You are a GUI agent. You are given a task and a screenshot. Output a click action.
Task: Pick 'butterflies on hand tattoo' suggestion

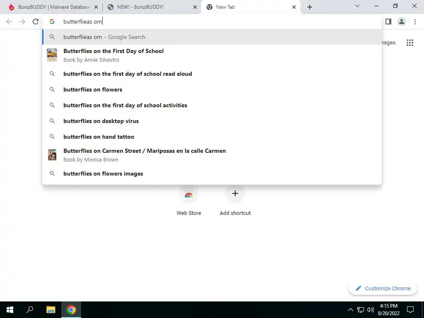212,137
